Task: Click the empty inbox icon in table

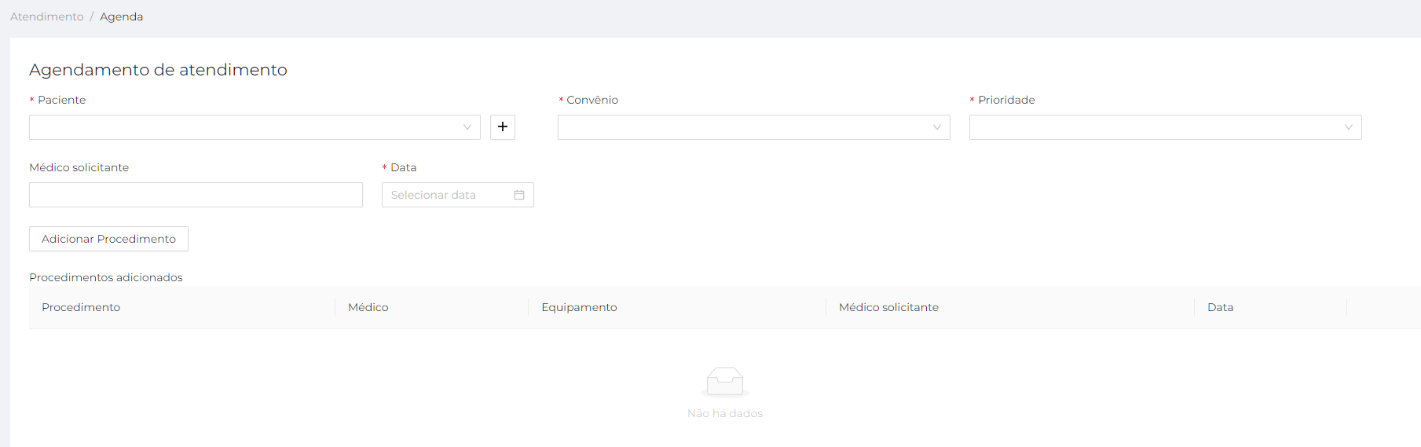Action: pyautogui.click(x=724, y=382)
